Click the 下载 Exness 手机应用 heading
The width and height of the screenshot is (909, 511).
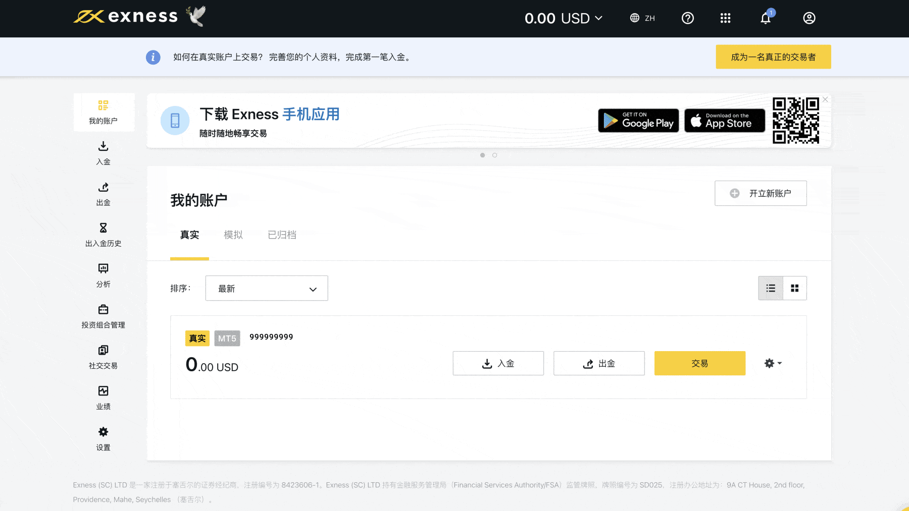270,115
